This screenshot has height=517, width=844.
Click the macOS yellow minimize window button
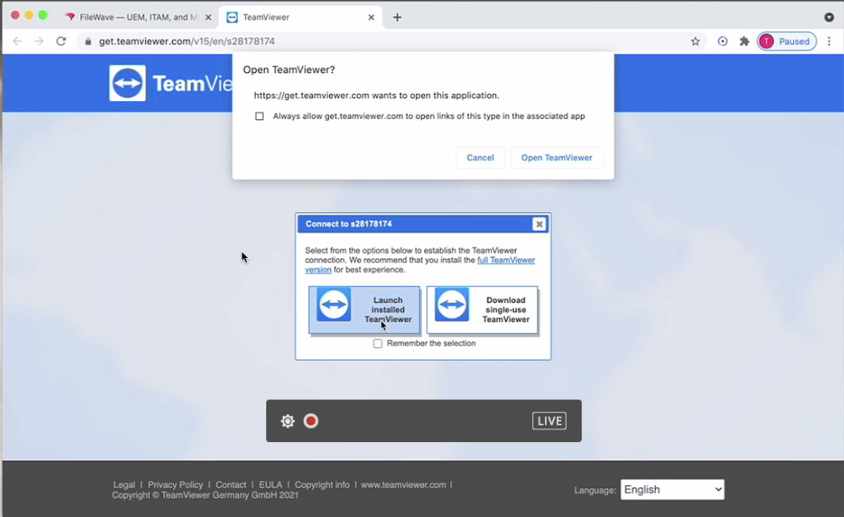[29, 15]
